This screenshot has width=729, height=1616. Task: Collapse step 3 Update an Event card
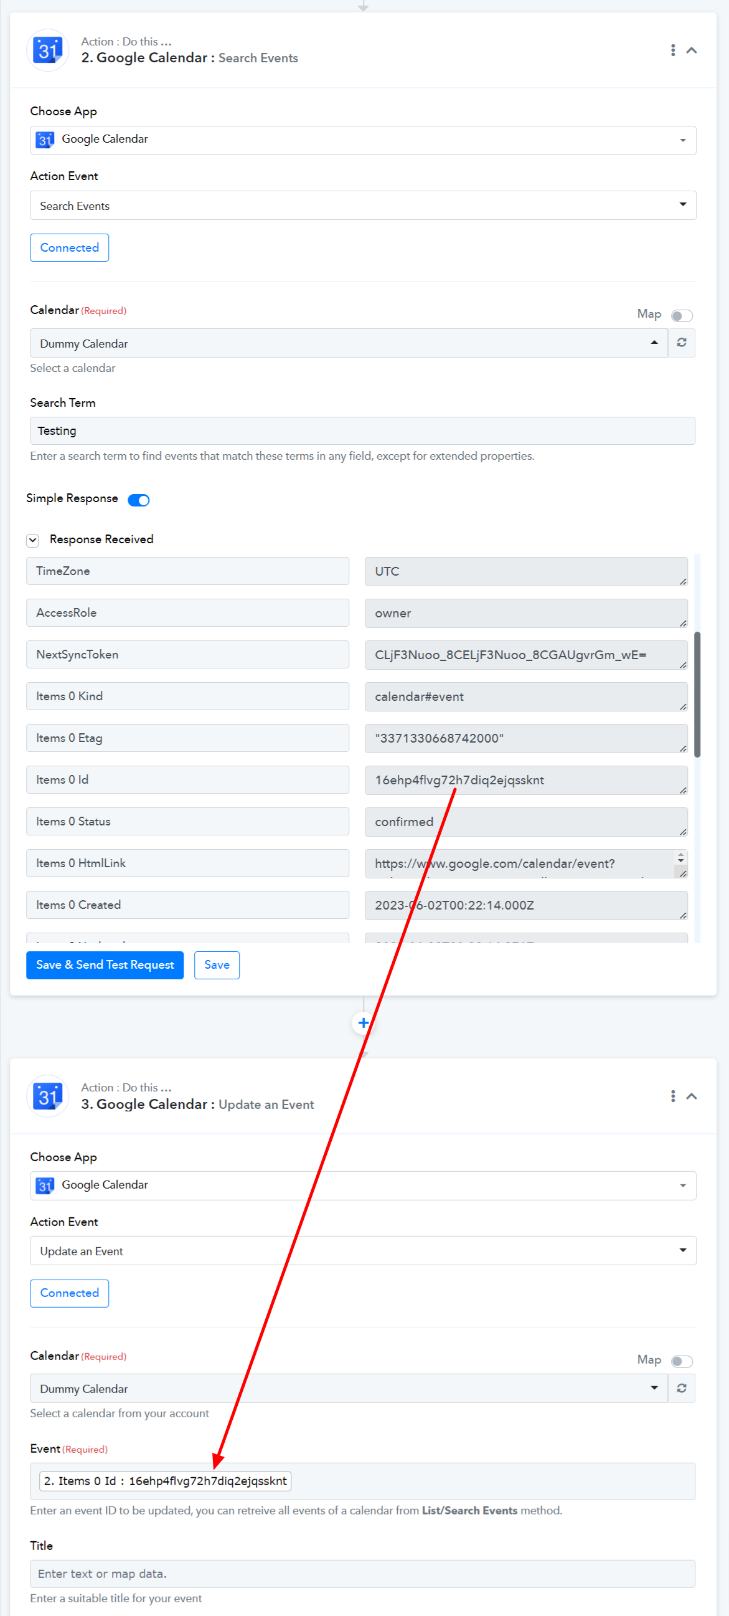click(692, 1095)
